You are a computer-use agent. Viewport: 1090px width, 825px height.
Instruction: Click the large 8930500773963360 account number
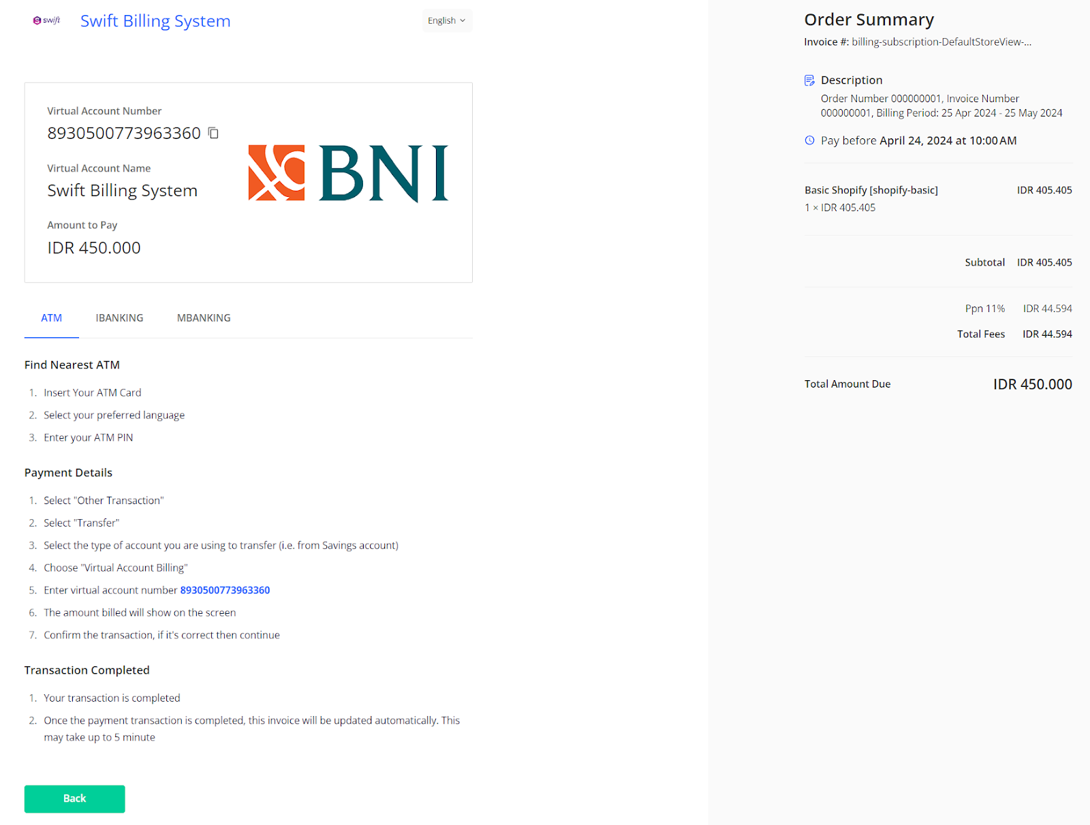pyautogui.click(x=124, y=133)
